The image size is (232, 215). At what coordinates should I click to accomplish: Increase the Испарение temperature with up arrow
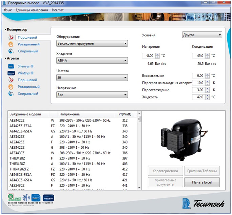tap(157, 54)
